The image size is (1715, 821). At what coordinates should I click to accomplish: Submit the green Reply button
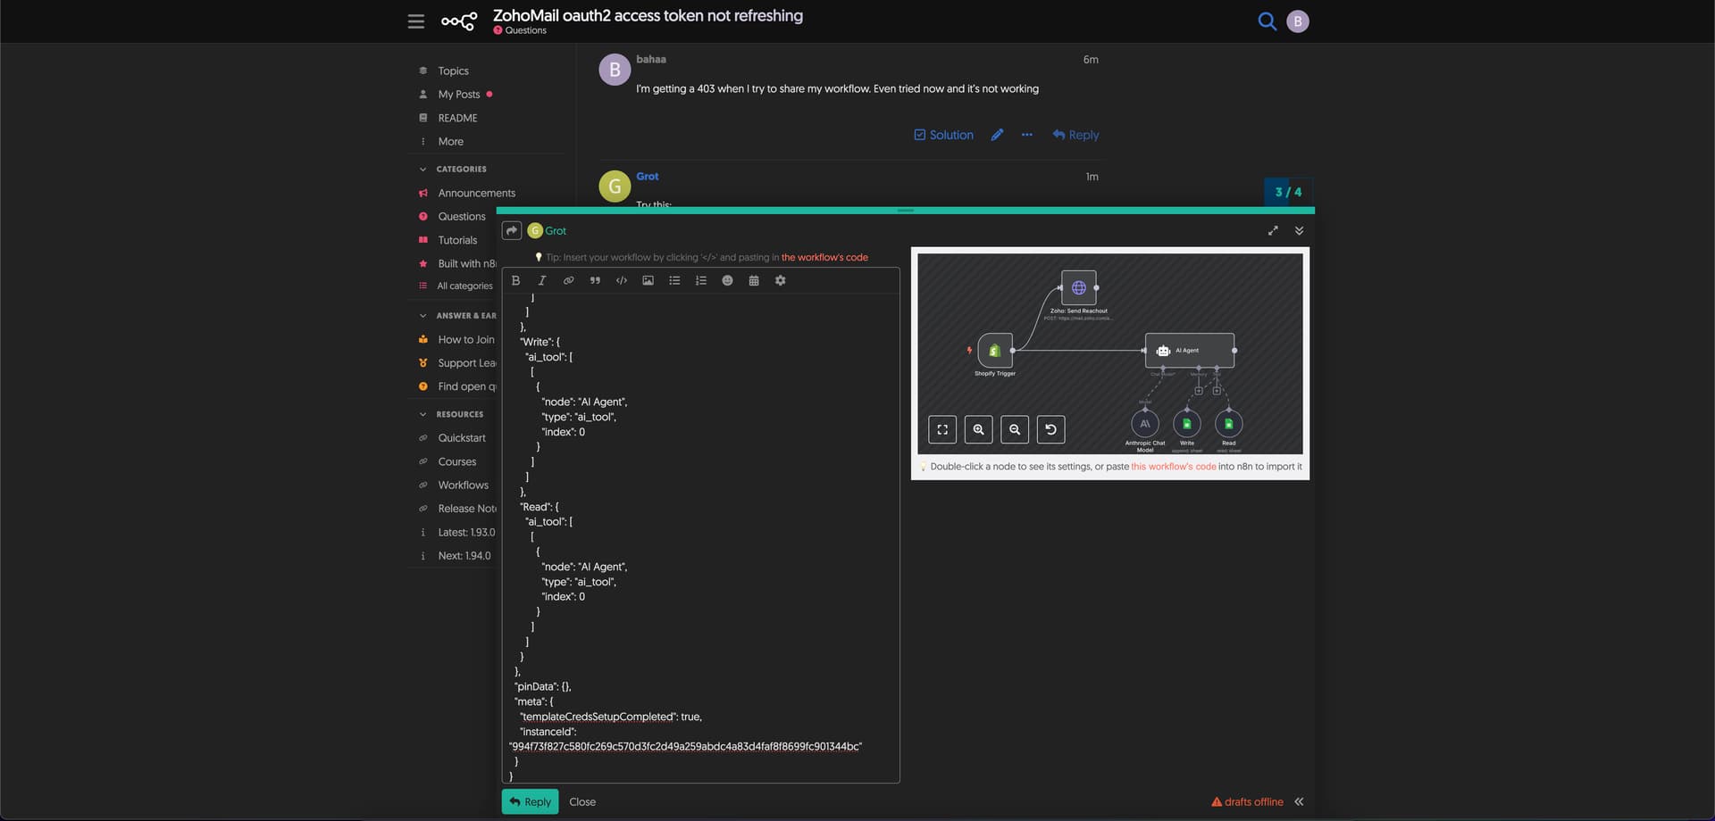tap(531, 801)
